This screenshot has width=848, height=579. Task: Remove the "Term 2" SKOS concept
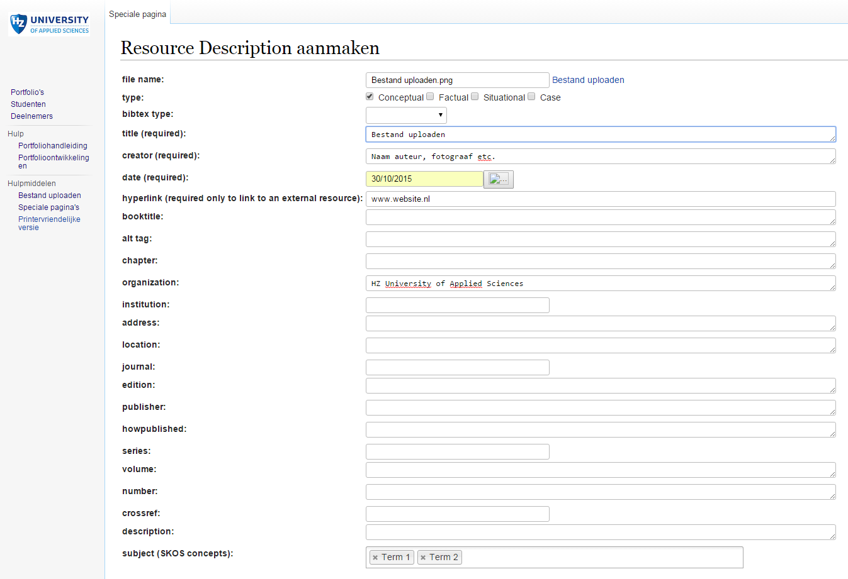[x=424, y=557]
